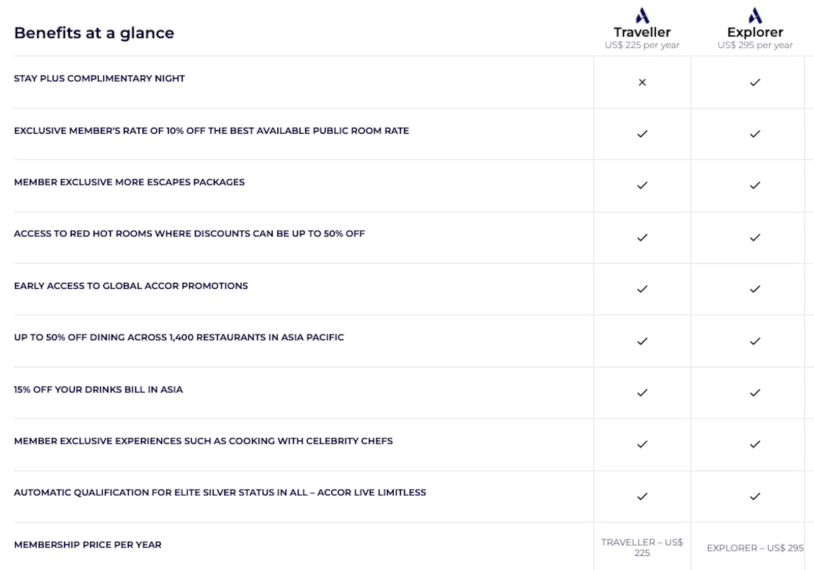The image size is (814, 570).
Task: Select the Explorer plan heading
Action: tap(755, 32)
